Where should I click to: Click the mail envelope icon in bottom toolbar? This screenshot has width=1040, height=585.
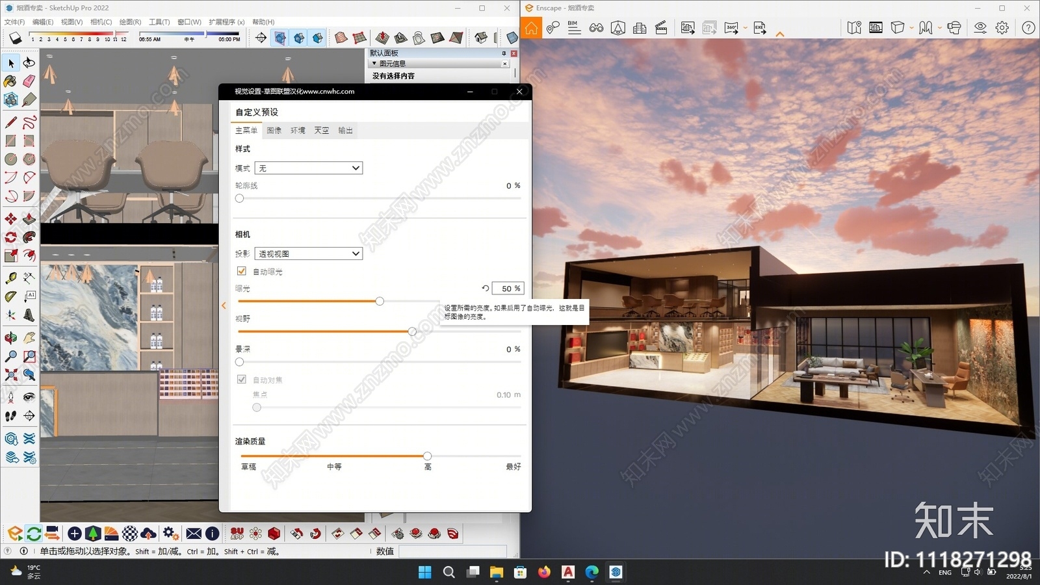[x=194, y=534]
